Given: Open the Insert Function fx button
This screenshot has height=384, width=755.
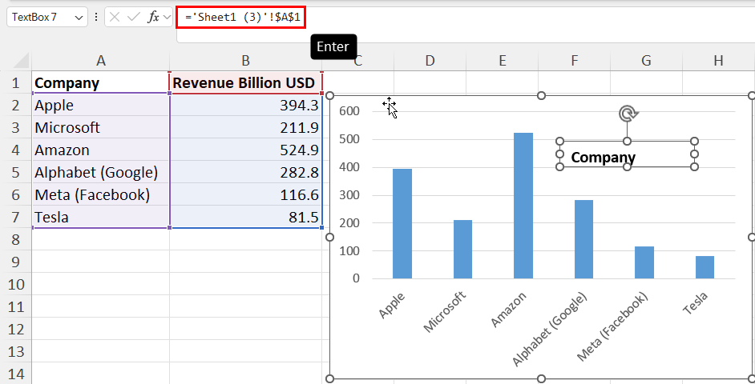Looking at the screenshot, I should (x=153, y=18).
